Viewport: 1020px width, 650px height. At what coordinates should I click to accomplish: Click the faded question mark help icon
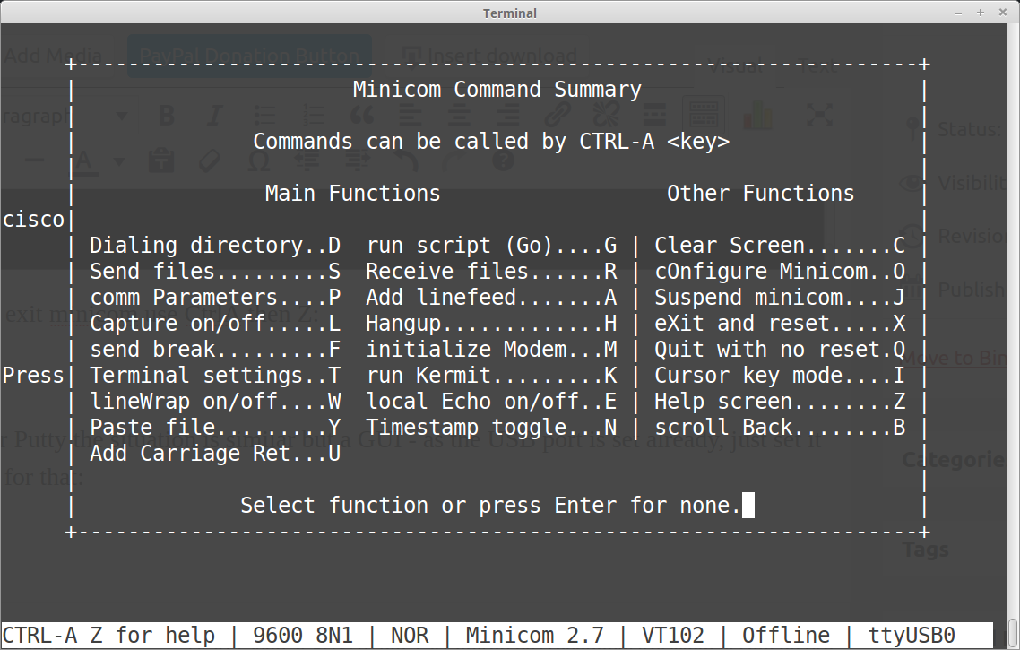click(x=503, y=161)
